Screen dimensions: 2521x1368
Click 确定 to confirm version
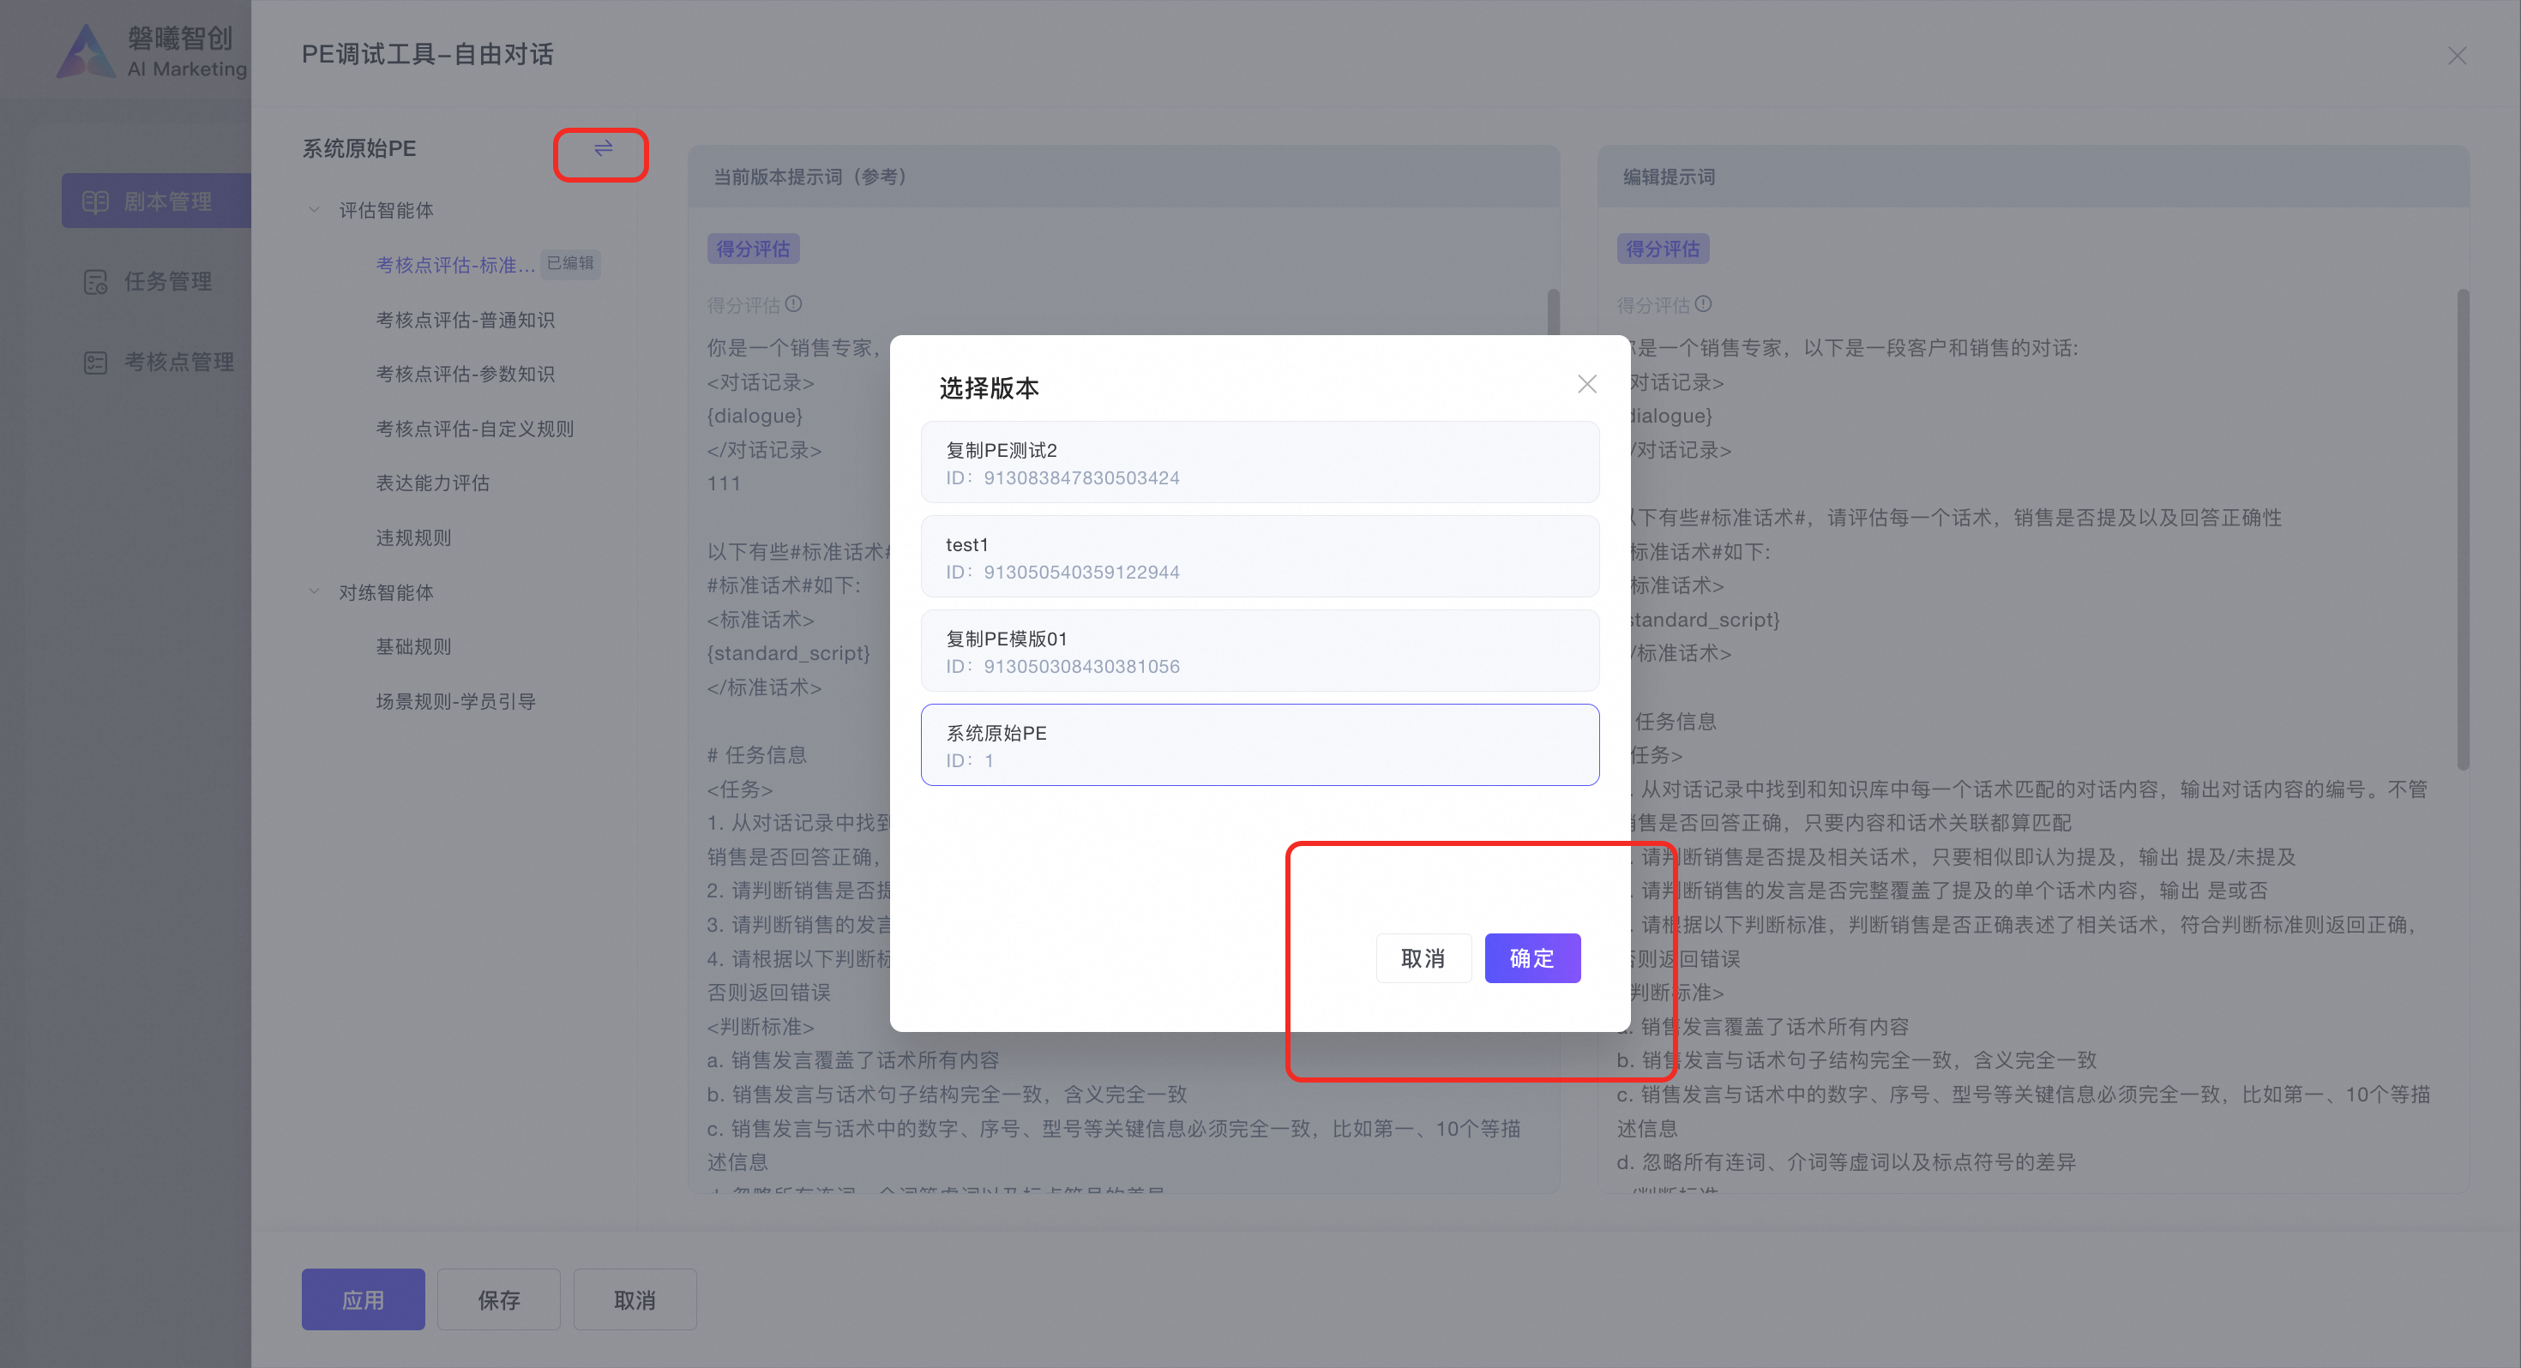click(1531, 958)
